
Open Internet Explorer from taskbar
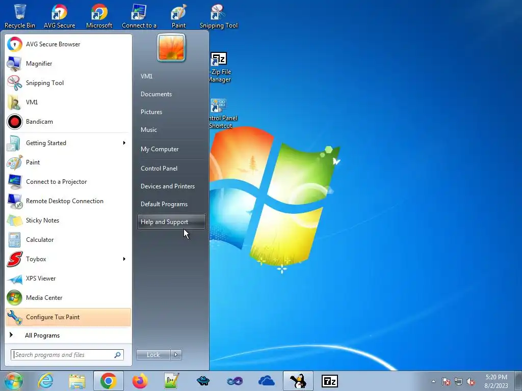click(45, 381)
